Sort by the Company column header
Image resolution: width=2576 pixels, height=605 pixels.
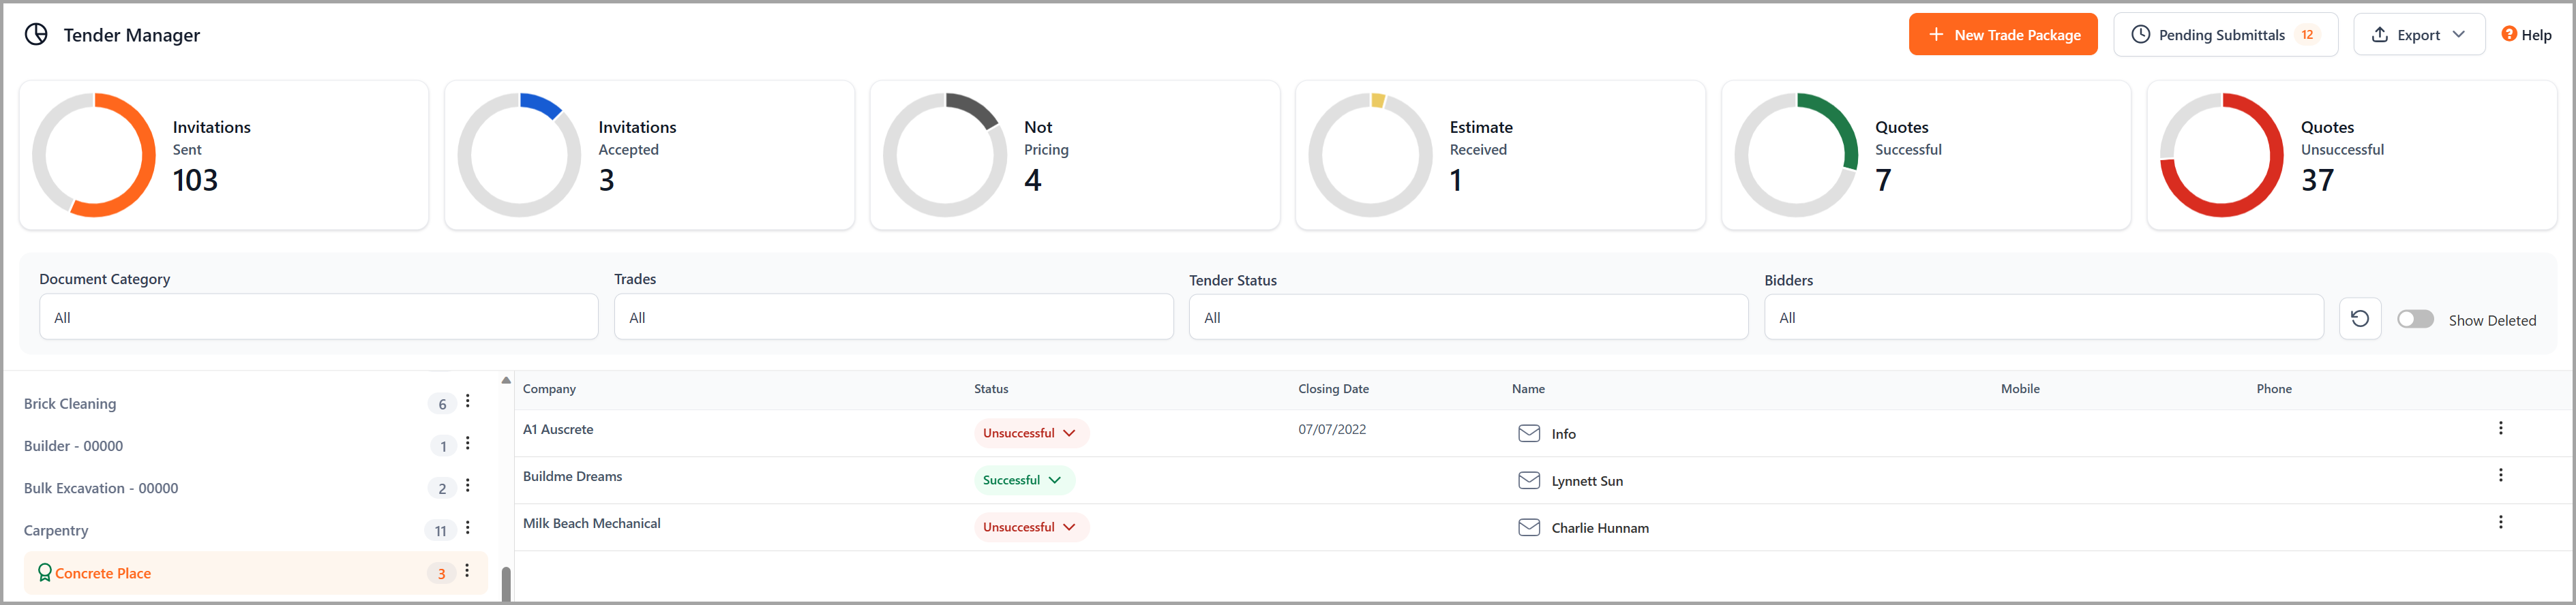[549, 389]
